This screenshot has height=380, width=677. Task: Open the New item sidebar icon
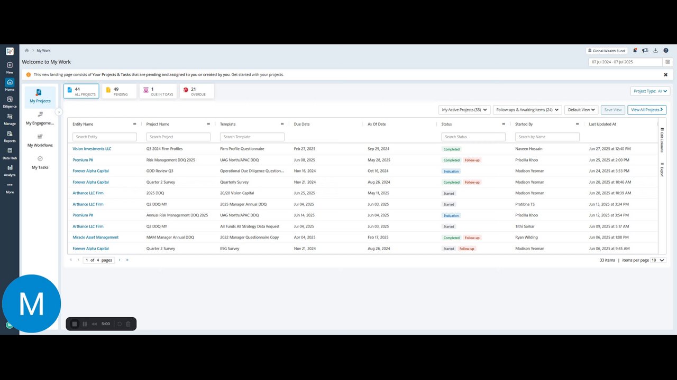click(x=10, y=67)
